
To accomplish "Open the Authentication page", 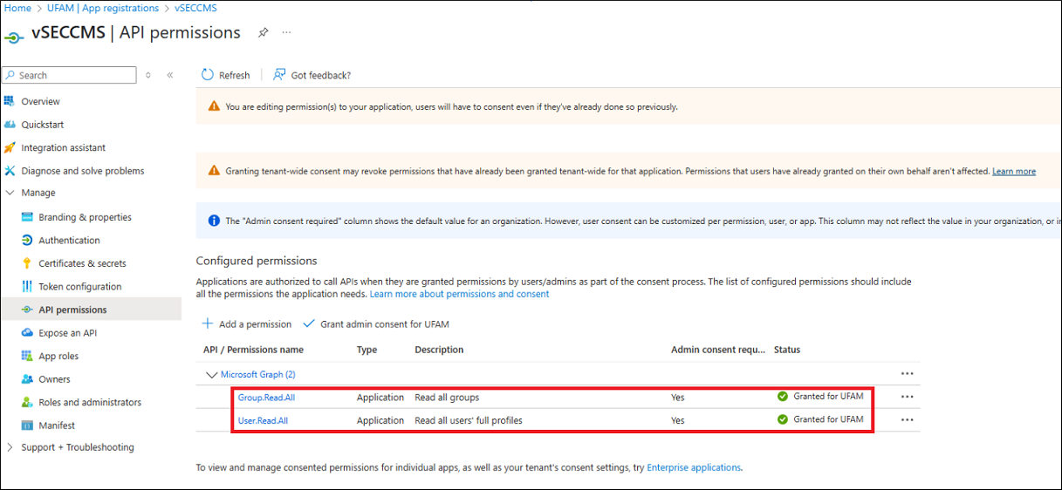I will (69, 241).
